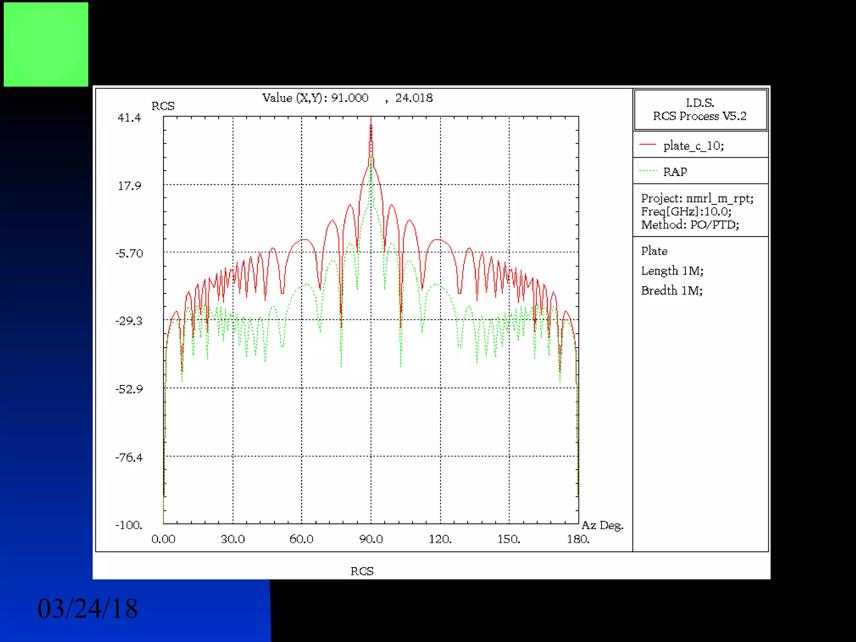
Task: Click the 90.0 x-axis tick label
Action: (x=371, y=539)
